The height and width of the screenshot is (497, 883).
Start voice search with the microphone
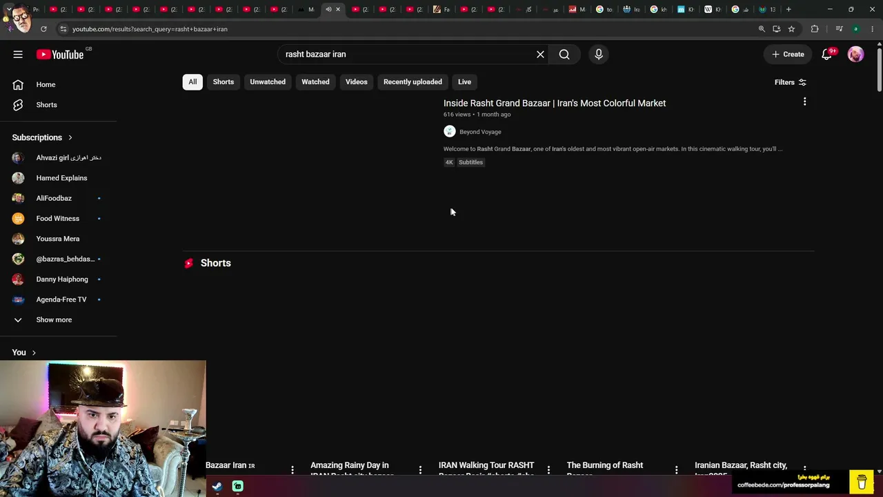pos(599,55)
